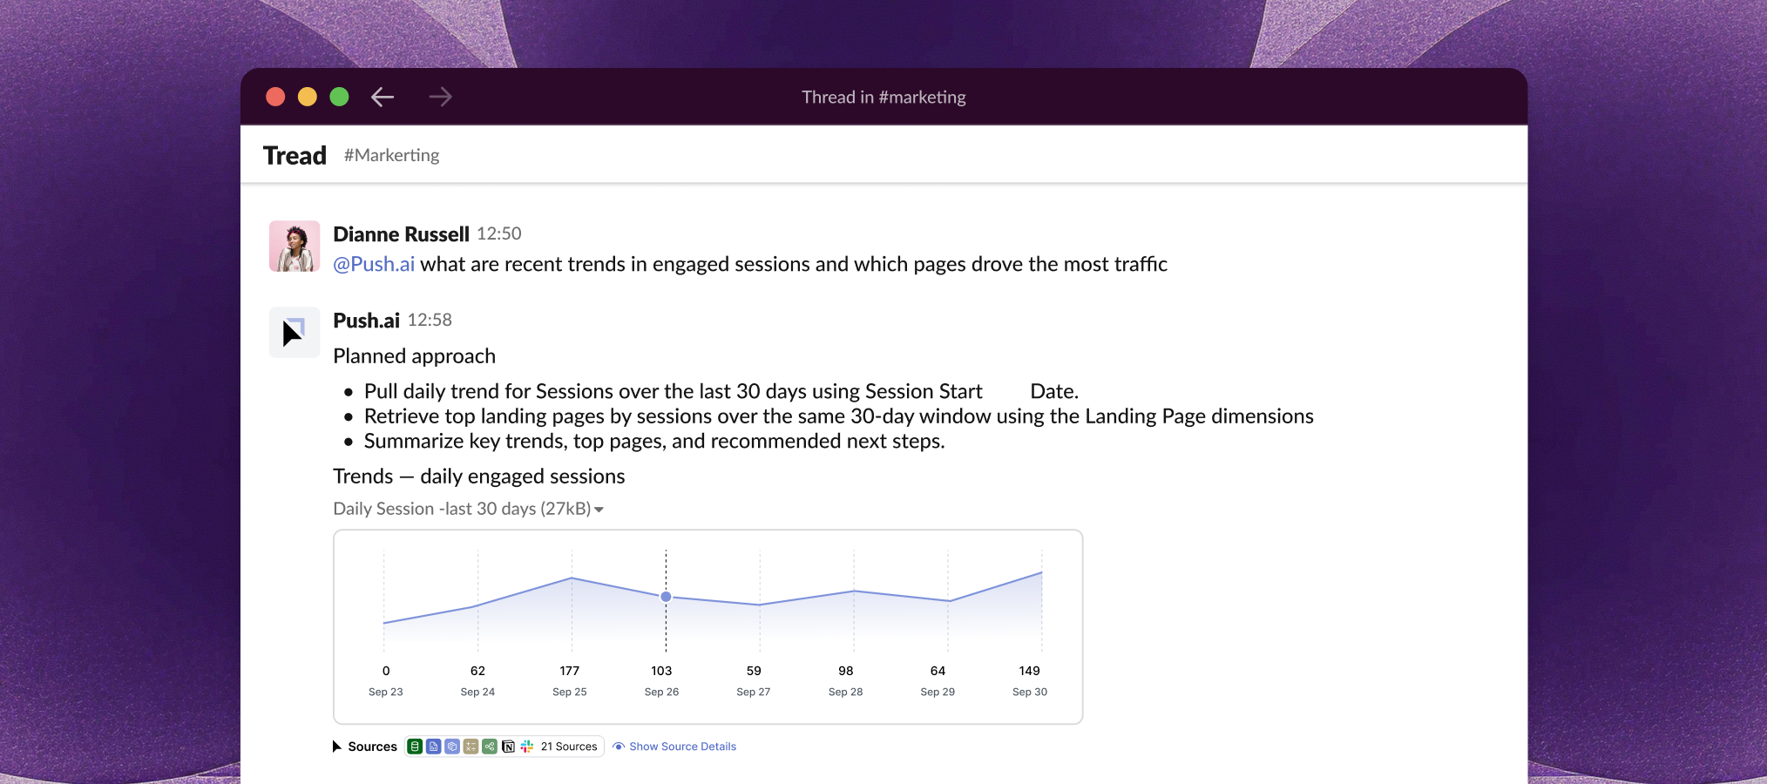Screen dimensions: 1767x784
Task: Open the 21 Sources label
Action: click(569, 747)
